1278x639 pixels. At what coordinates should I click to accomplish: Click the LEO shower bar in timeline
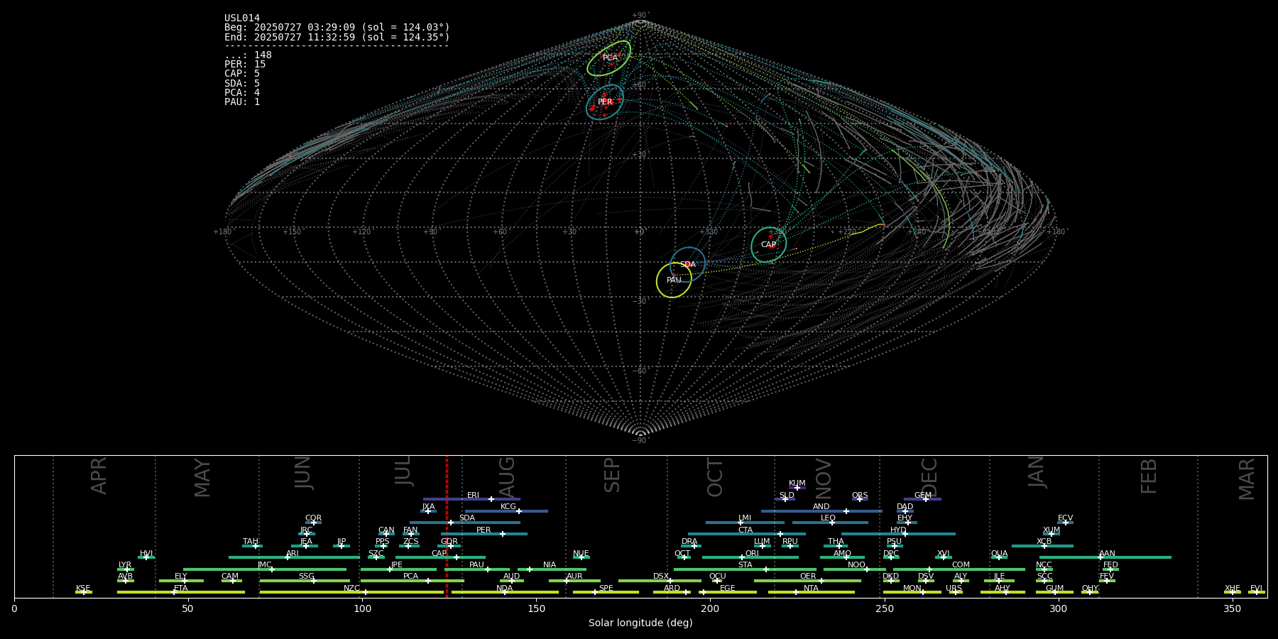tap(830, 523)
